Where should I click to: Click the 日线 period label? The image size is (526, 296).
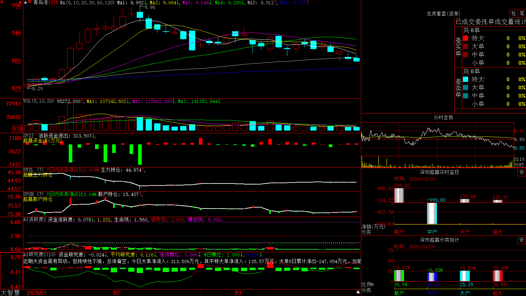(x=53, y=3)
